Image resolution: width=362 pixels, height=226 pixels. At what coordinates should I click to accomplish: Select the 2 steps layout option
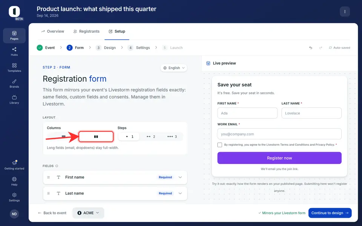tap(151, 136)
